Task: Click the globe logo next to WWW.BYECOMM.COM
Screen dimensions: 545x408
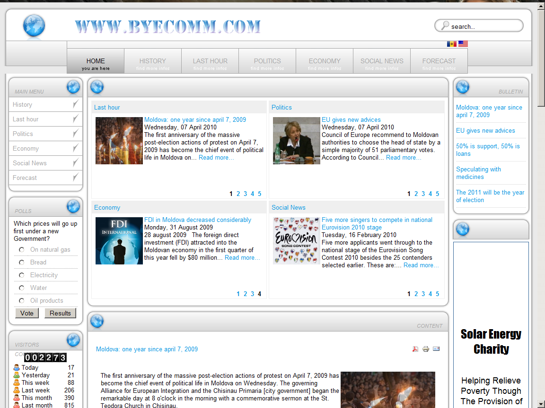Action: pyautogui.click(x=34, y=26)
